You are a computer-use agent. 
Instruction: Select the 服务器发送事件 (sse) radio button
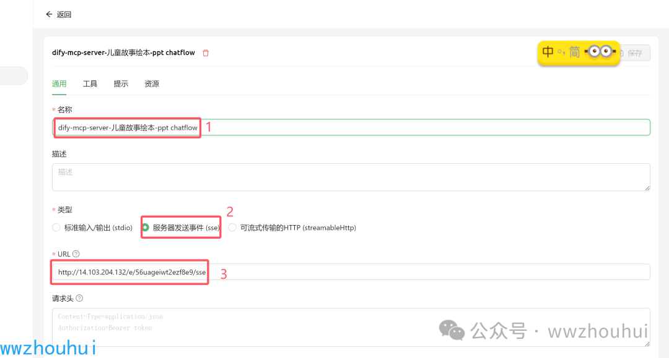(x=144, y=228)
